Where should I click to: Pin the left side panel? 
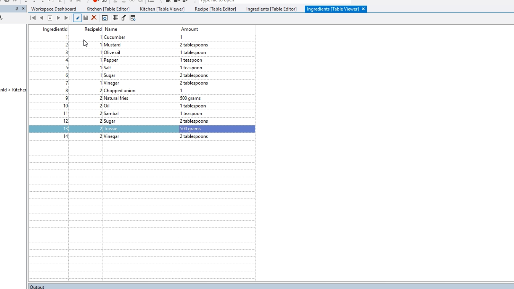17,9
